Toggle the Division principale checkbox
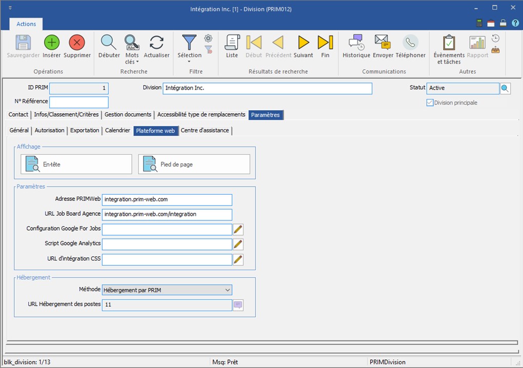Screen dimensions: 523x368 click(430, 103)
